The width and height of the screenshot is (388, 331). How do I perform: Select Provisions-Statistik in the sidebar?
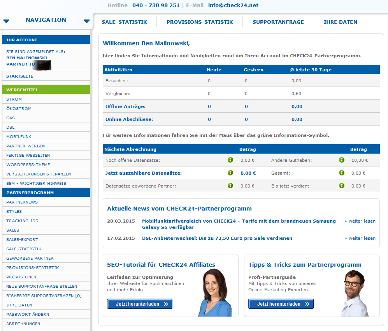click(x=46, y=268)
